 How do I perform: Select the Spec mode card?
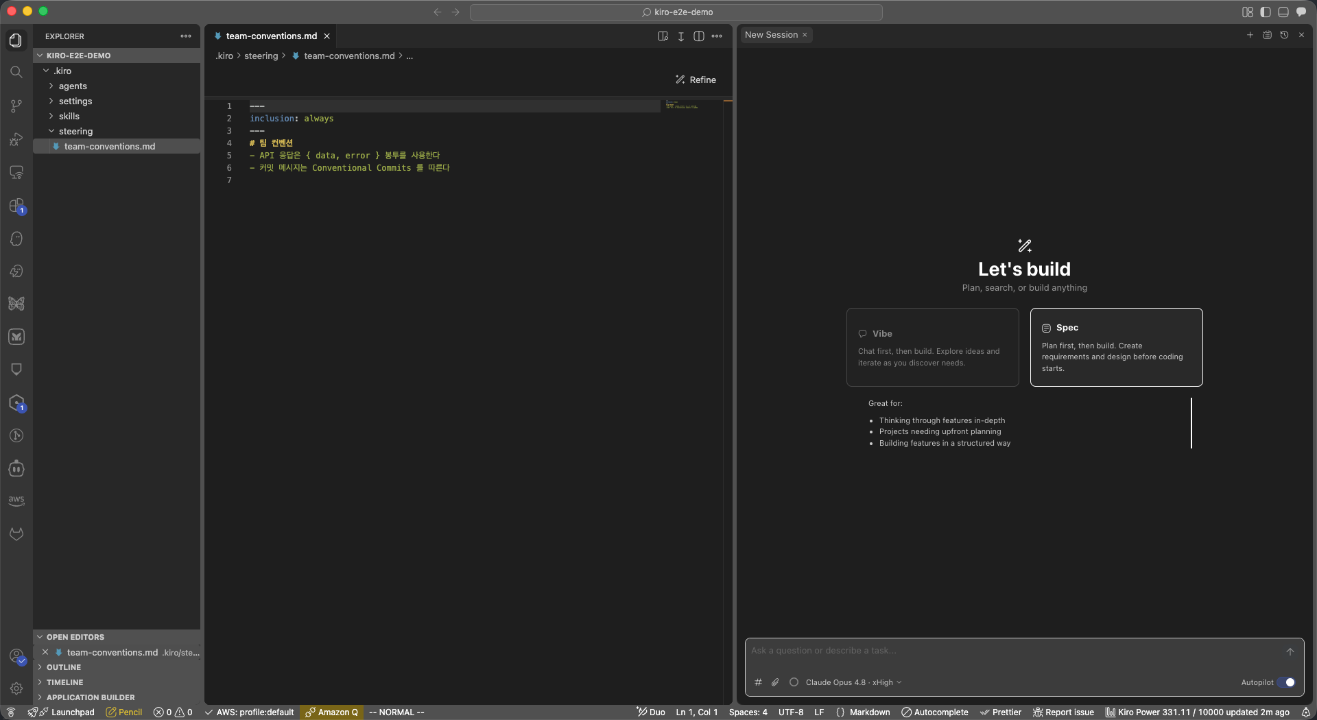[1116, 347]
